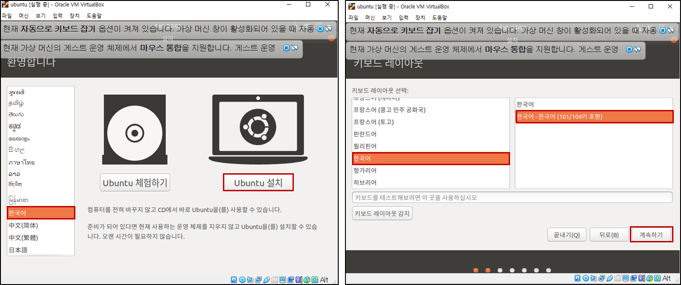
Task: Dismiss keyboard capture notice in welcome window
Action: (x=320, y=29)
